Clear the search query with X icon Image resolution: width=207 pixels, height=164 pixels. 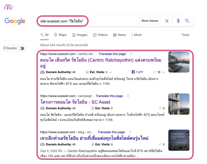pos(167,21)
